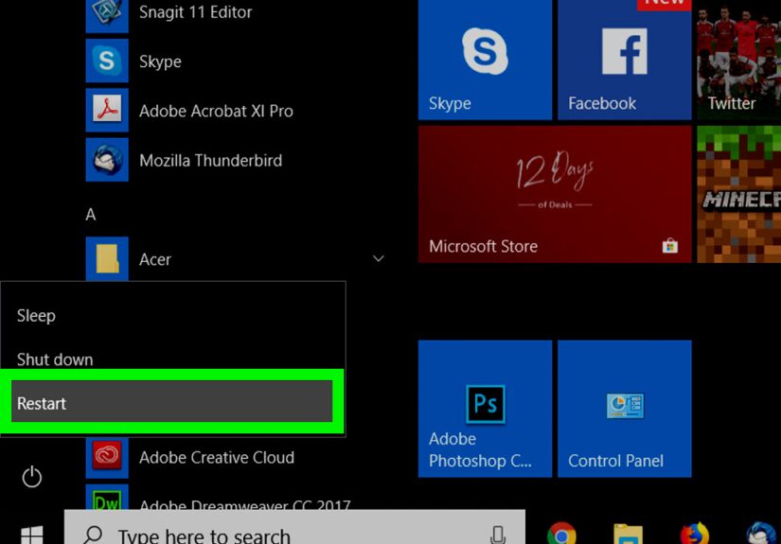
Task: Open Google Chrome from the taskbar
Action: (x=561, y=534)
